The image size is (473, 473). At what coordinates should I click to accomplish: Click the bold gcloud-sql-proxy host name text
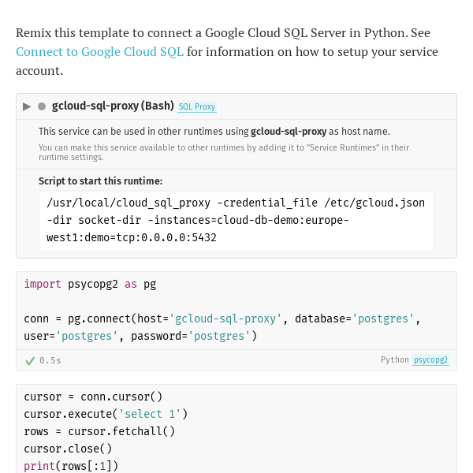click(x=289, y=132)
